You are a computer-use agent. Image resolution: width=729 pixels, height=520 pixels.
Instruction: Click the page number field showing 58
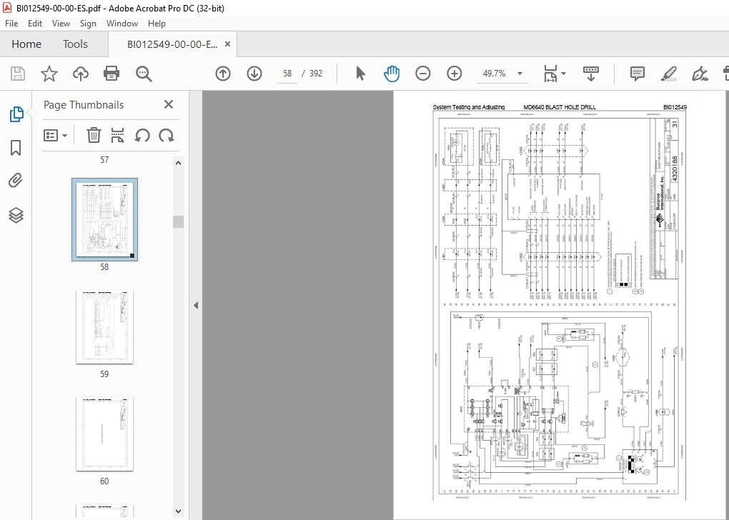pyautogui.click(x=287, y=74)
